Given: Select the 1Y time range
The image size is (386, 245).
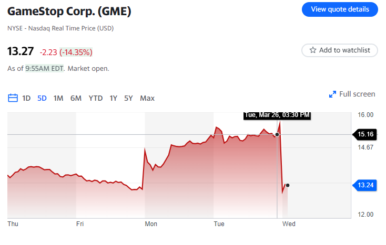Looking at the screenshot, I should (114, 98).
